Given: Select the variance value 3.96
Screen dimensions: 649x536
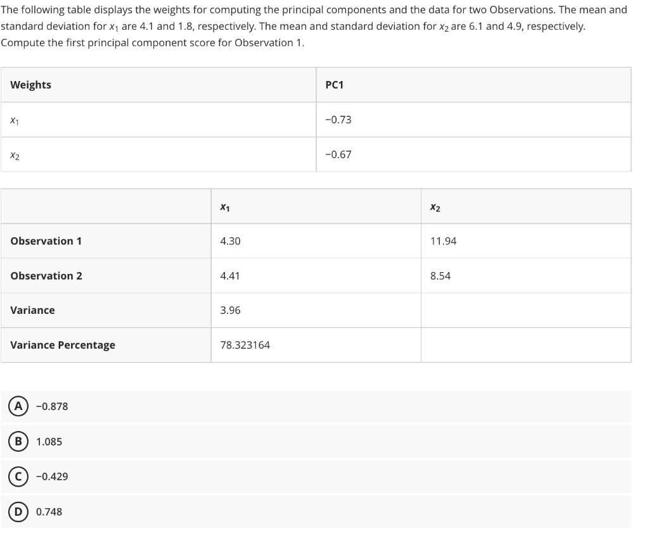Looking at the screenshot, I should (228, 310).
